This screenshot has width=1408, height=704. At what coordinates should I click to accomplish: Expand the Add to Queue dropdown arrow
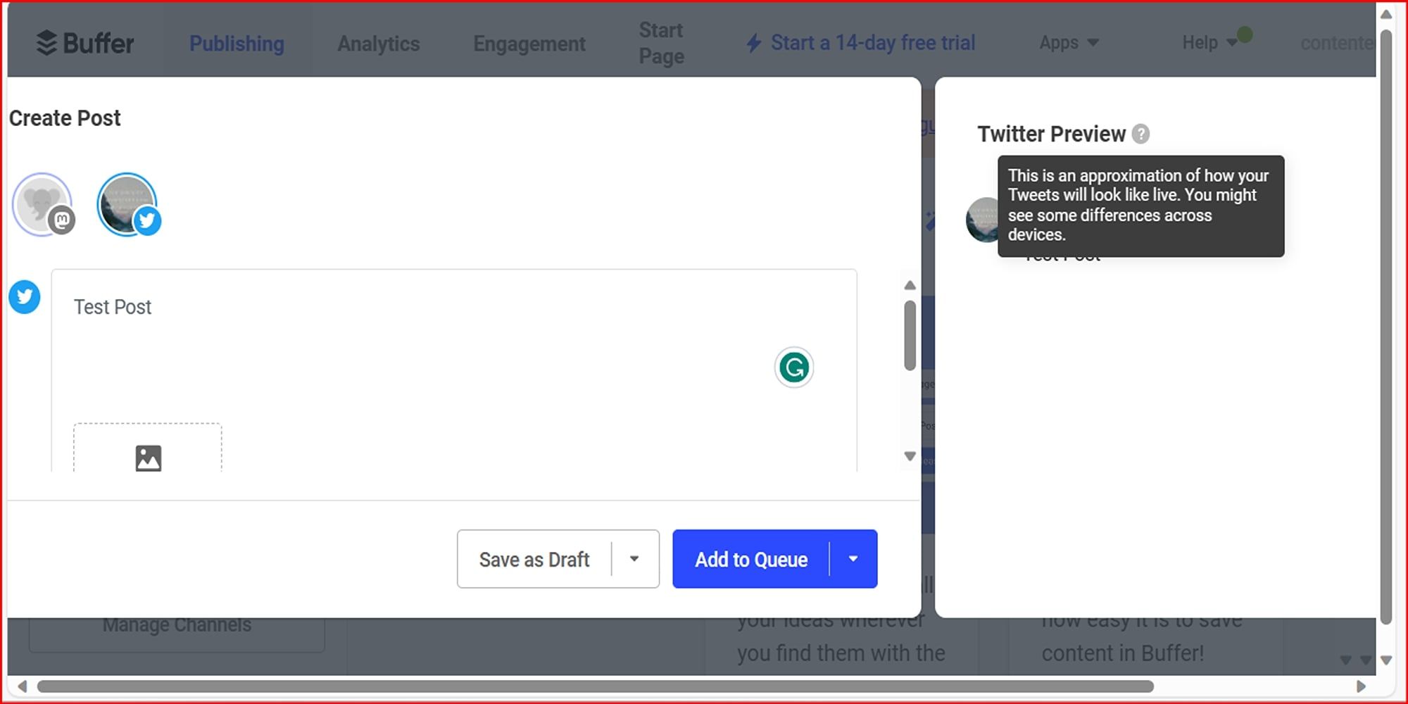click(x=853, y=559)
